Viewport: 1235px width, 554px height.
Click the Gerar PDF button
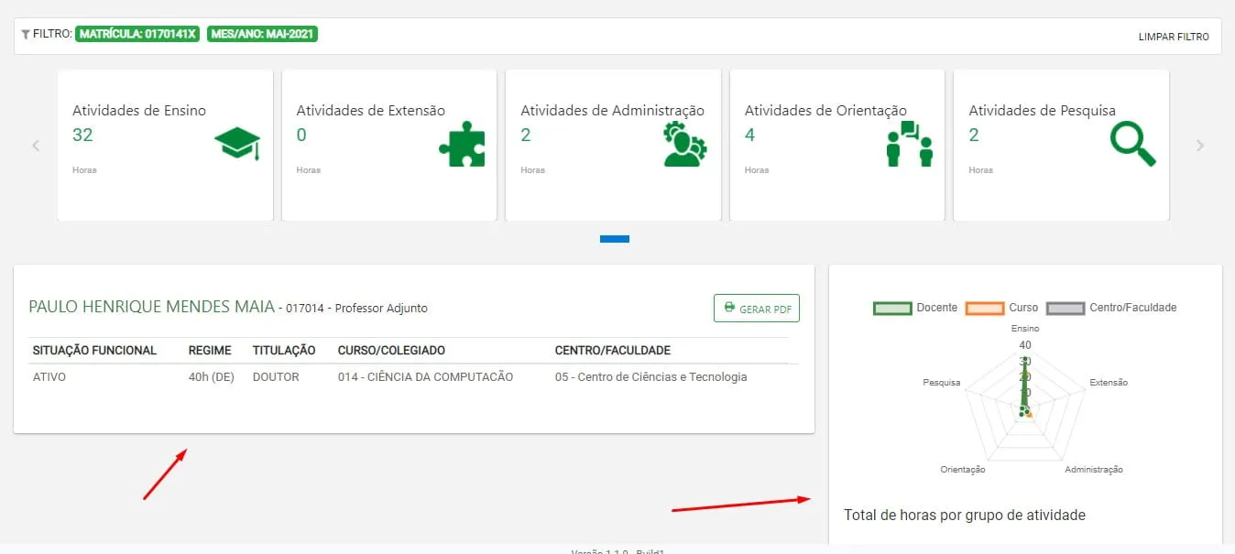click(757, 309)
